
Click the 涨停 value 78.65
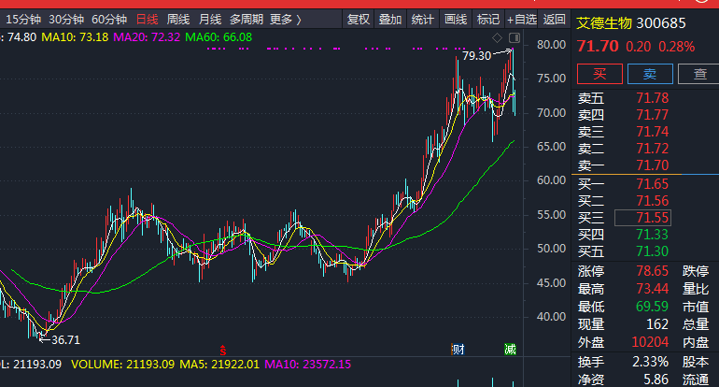tap(653, 271)
